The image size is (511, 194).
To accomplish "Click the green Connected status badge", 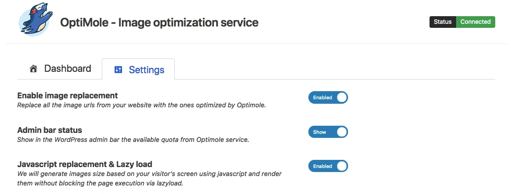I will tap(475, 22).
